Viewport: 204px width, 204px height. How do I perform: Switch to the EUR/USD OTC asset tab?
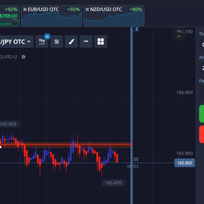(52, 16)
